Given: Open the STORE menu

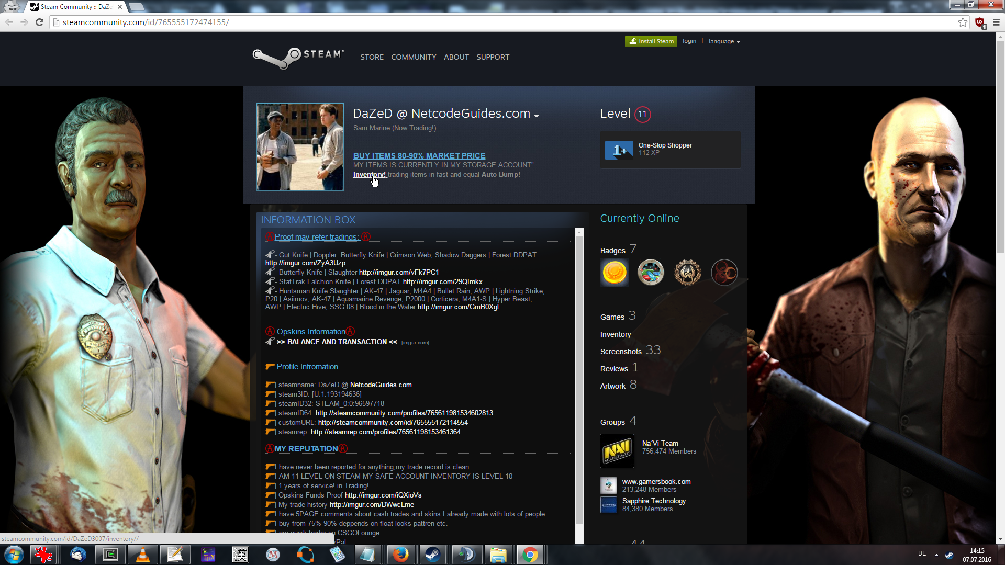Looking at the screenshot, I should 372,57.
